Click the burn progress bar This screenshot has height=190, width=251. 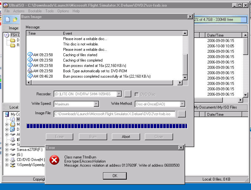(x=107, y=126)
